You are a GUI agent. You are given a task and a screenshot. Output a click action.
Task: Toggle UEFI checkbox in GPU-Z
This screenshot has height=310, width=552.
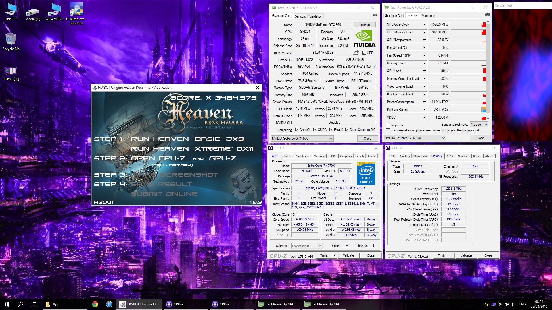364,53
